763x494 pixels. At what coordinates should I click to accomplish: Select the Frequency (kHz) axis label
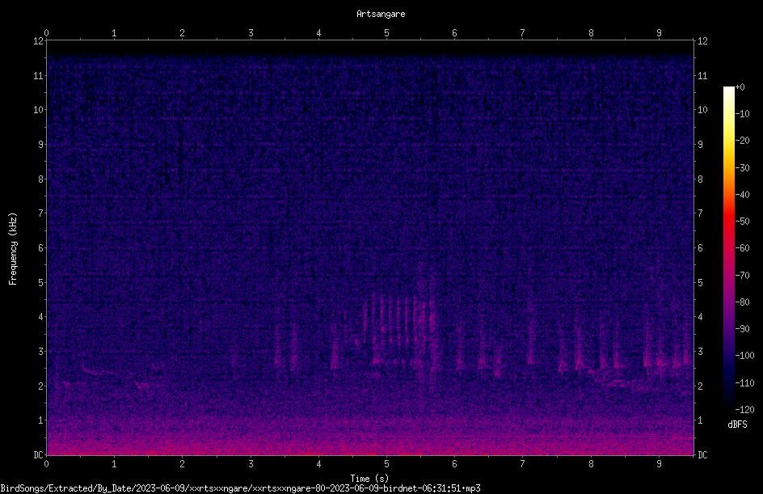[13, 249]
